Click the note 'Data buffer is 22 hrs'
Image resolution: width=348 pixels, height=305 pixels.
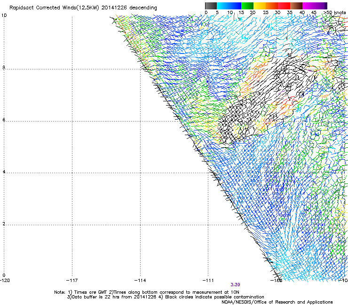pyautogui.click(x=96, y=297)
